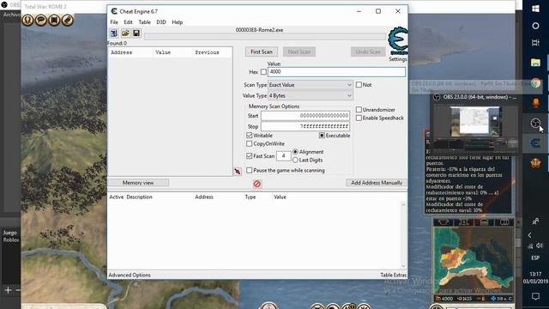Toggle the Hex checkbox
The width and height of the screenshot is (549, 309).
point(263,72)
